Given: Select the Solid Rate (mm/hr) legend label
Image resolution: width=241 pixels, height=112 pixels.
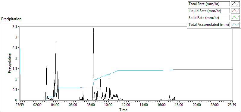Looking at the screenshot, I should [209, 18].
